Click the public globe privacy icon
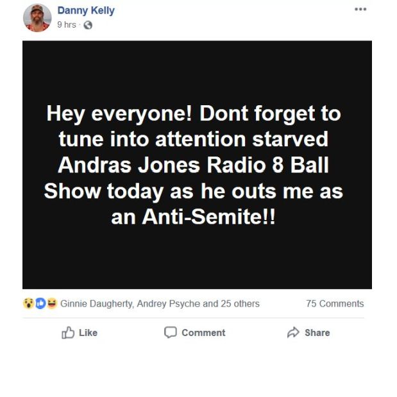The image size is (397, 397). pyautogui.click(x=88, y=25)
